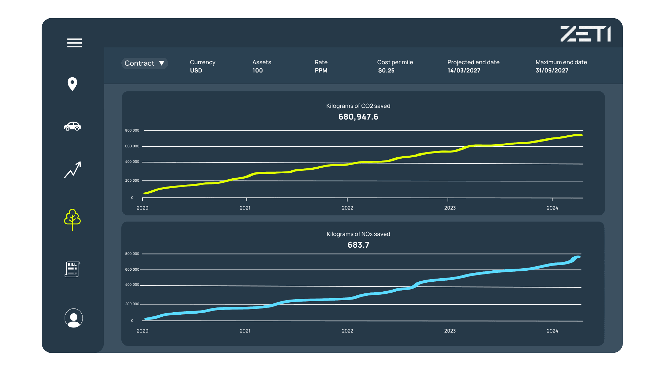Click the Maximum end date 31/09/2027
The image size is (660, 371).
point(552,70)
